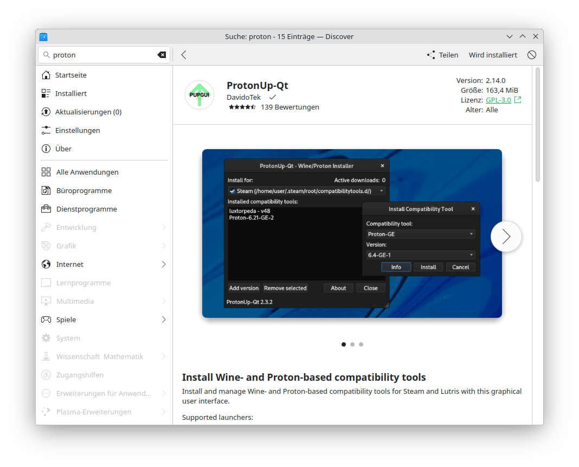
Task: Click the DavidoTek developer name
Action: (x=244, y=98)
